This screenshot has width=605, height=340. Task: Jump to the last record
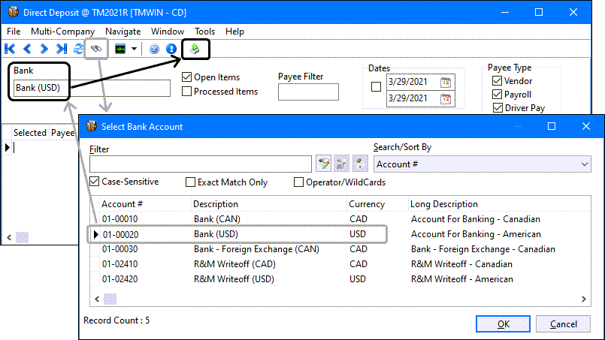point(62,49)
